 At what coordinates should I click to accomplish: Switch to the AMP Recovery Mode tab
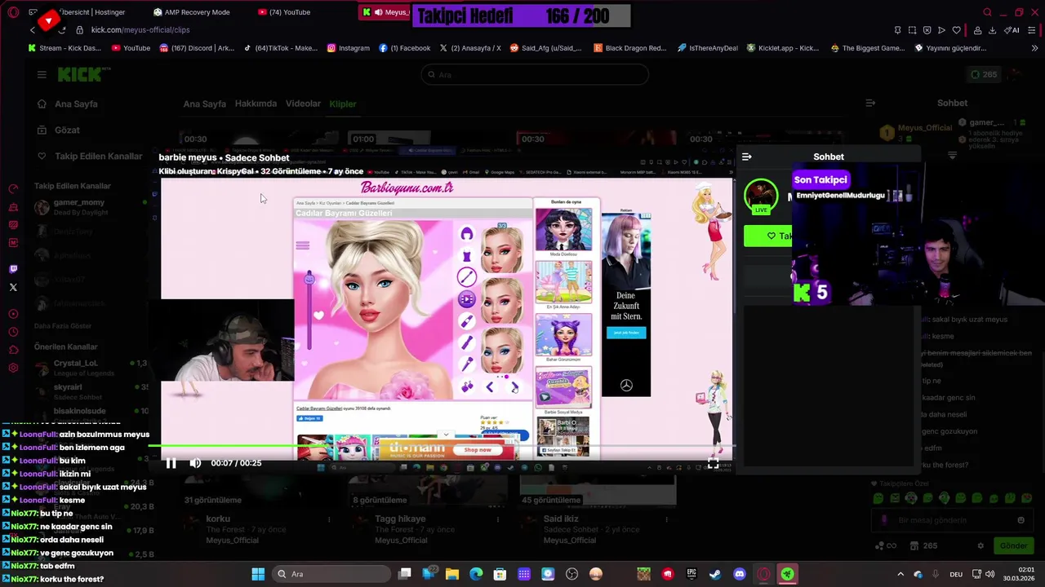click(193, 12)
